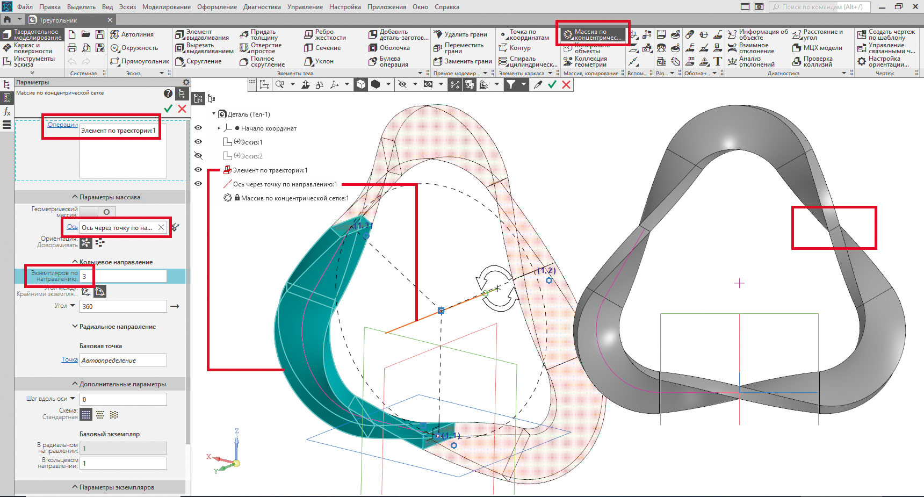Open the Диагностика menu
924x497 pixels.
pos(262,7)
